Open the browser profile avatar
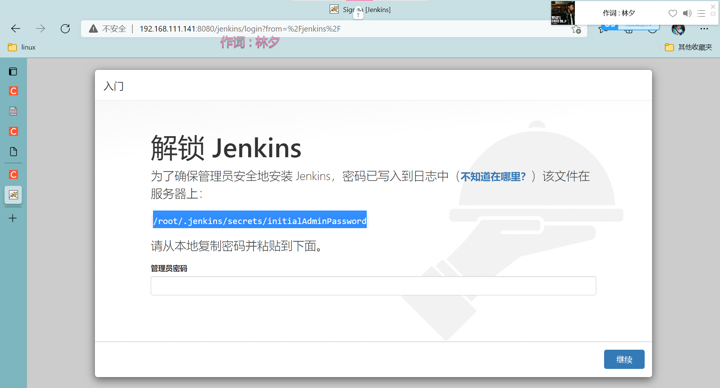This screenshot has height=388, width=720. tap(678, 29)
